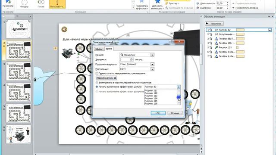Switch to the Эффект tab in the dialog
Image resolution: width=276 pixels, height=155 pixels.
click(99, 49)
